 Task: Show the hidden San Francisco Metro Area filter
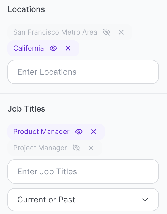(107, 32)
